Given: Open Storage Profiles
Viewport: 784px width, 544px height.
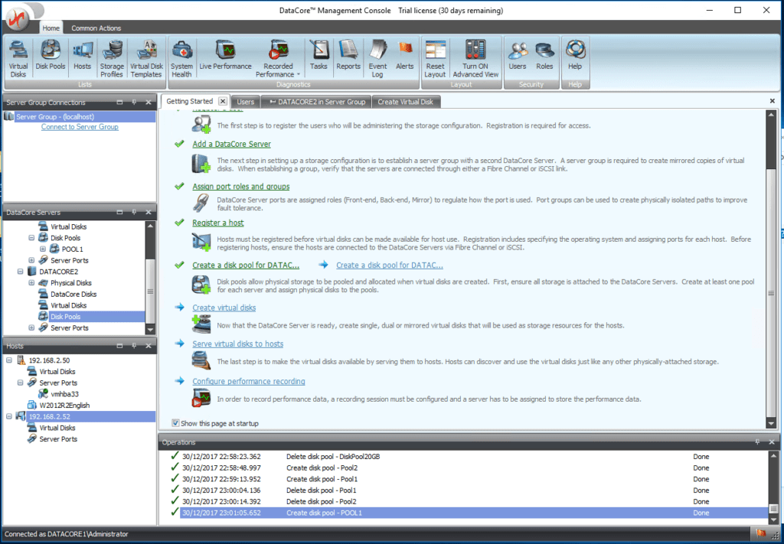Looking at the screenshot, I should click(x=112, y=57).
